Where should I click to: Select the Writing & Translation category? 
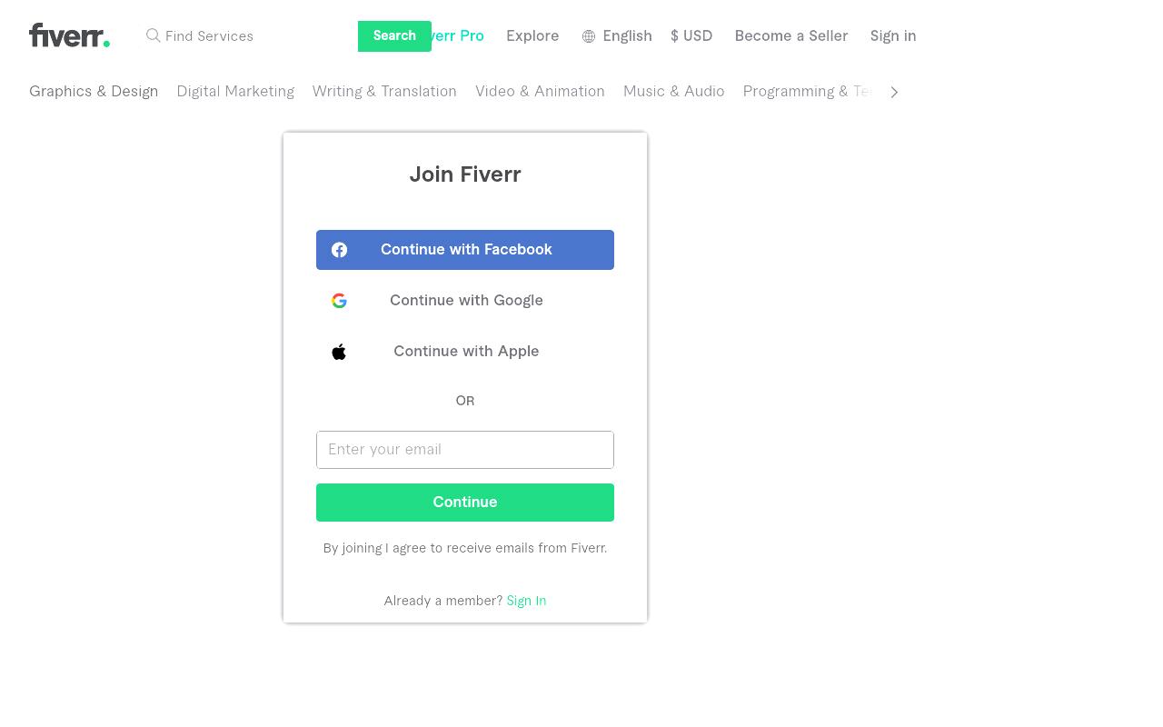[x=384, y=92]
